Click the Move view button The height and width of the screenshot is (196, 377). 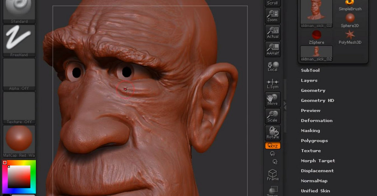[273, 99]
